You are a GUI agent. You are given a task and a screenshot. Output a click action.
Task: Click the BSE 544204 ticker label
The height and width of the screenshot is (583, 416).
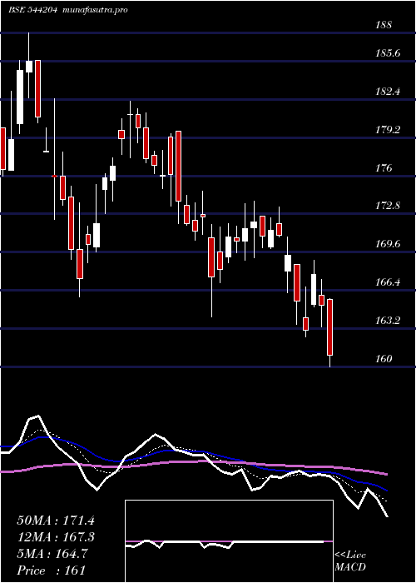(32, 10)
